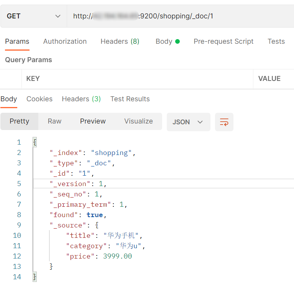Show response Headers (3) tab
Image resolution: width=294 pixels, height=285 pixels.
pyautogui.click(x=81, y=99)
